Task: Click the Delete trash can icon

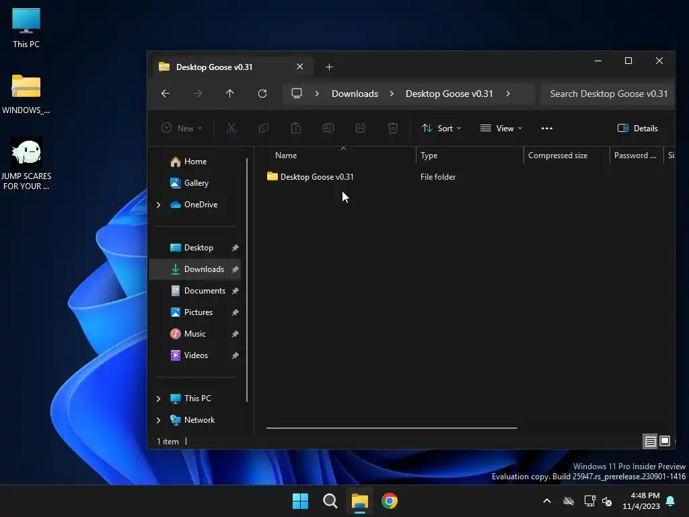Action: [x=393, y=128]
